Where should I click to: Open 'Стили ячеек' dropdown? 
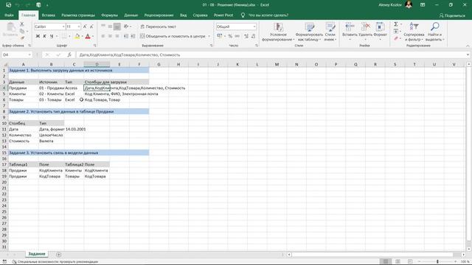coord(330,32)
